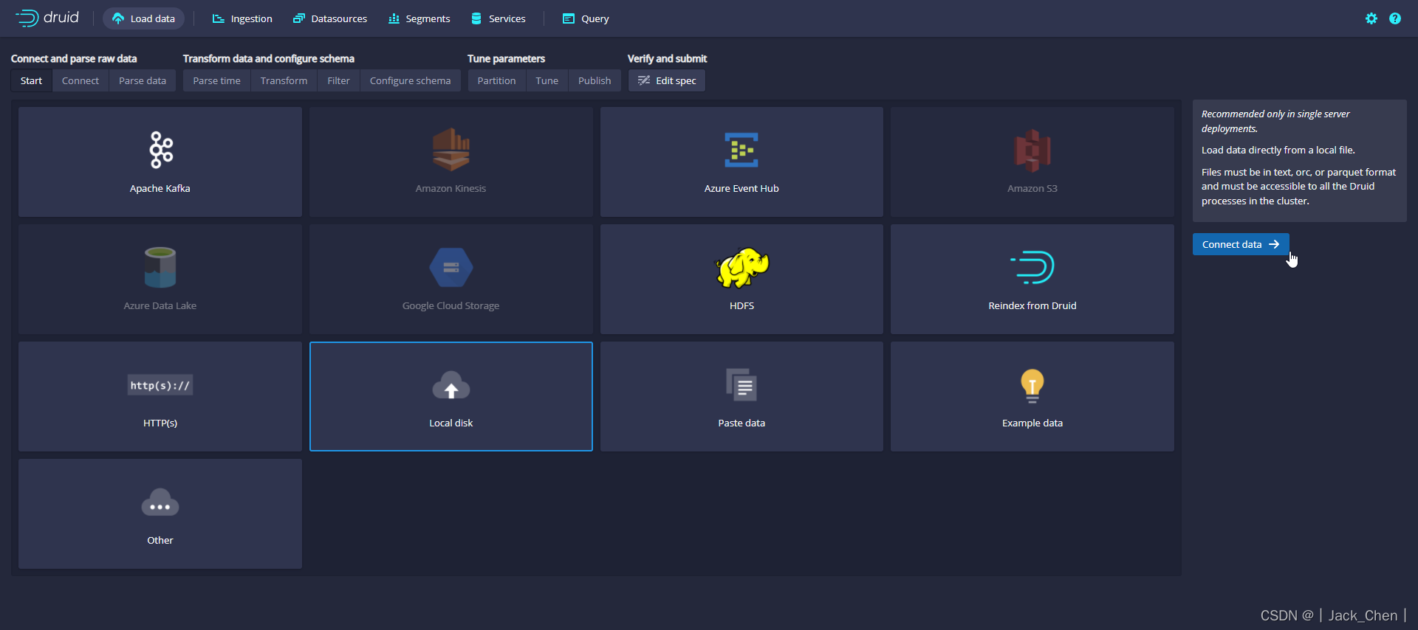Click the Google Cloud Storage label
The width and height of the screenshot is (1418, 630).
(x=451, y=306)
